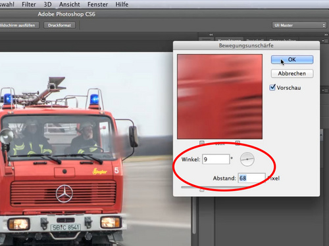
Task: Collapse panels with the left double-arrow icon
Action: pyautogui.click(x=211, y=35)
